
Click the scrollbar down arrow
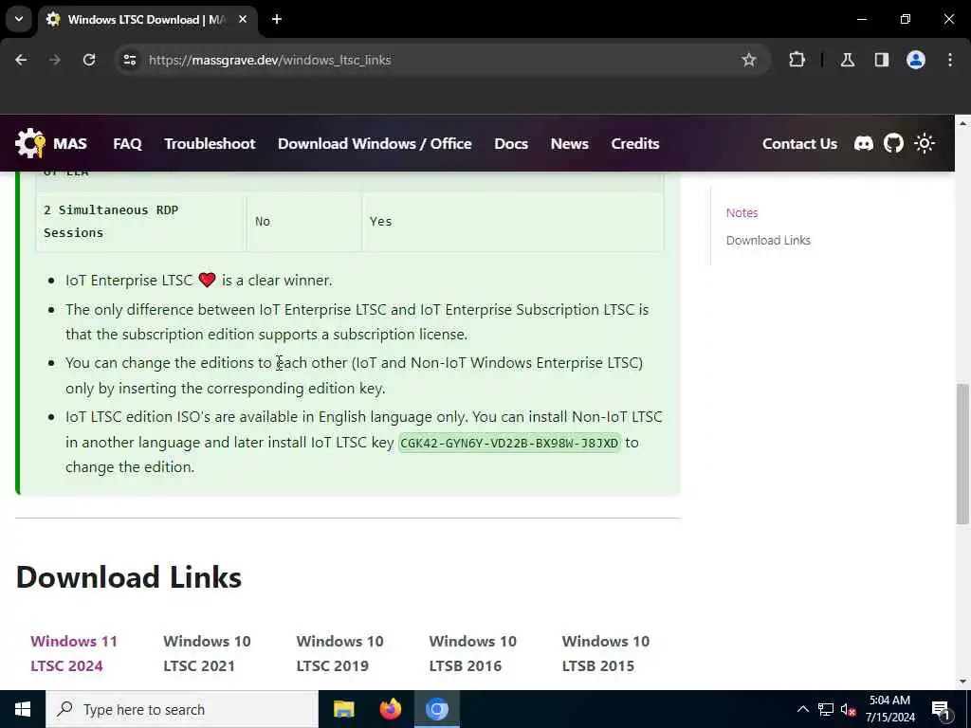962,682
